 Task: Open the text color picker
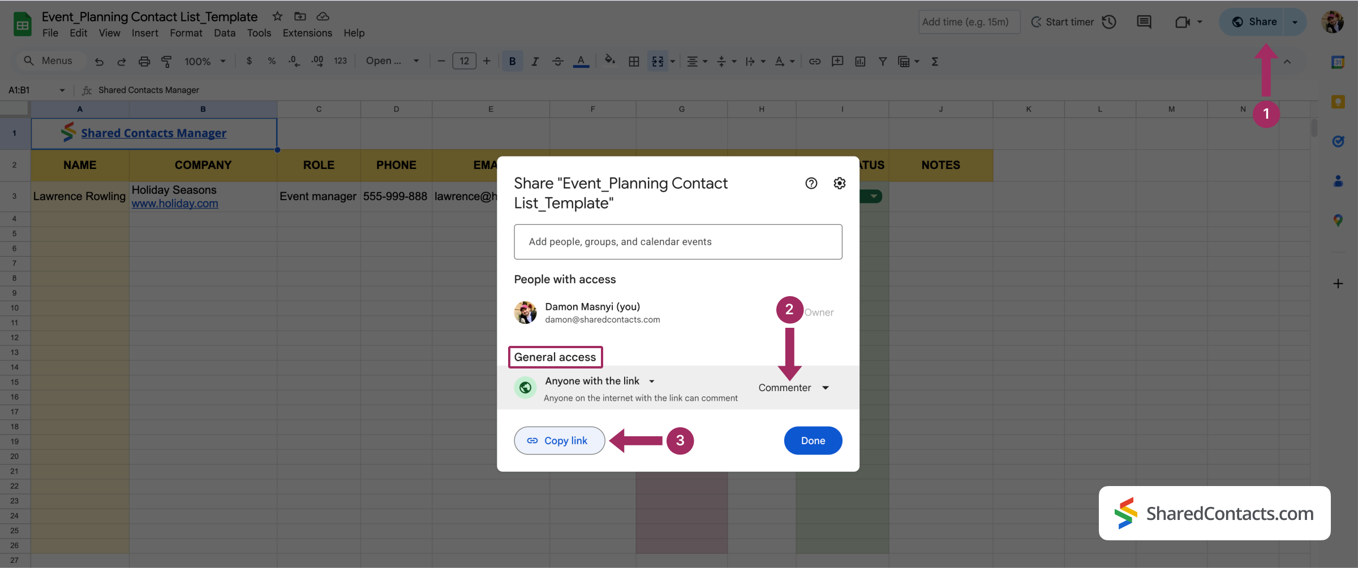click(x=581, y=61)
